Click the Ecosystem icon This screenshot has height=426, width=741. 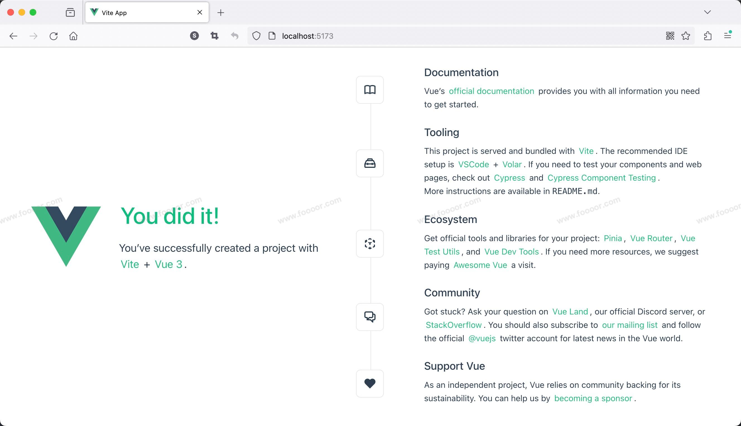pyautogui.click(x=370, y=243)
